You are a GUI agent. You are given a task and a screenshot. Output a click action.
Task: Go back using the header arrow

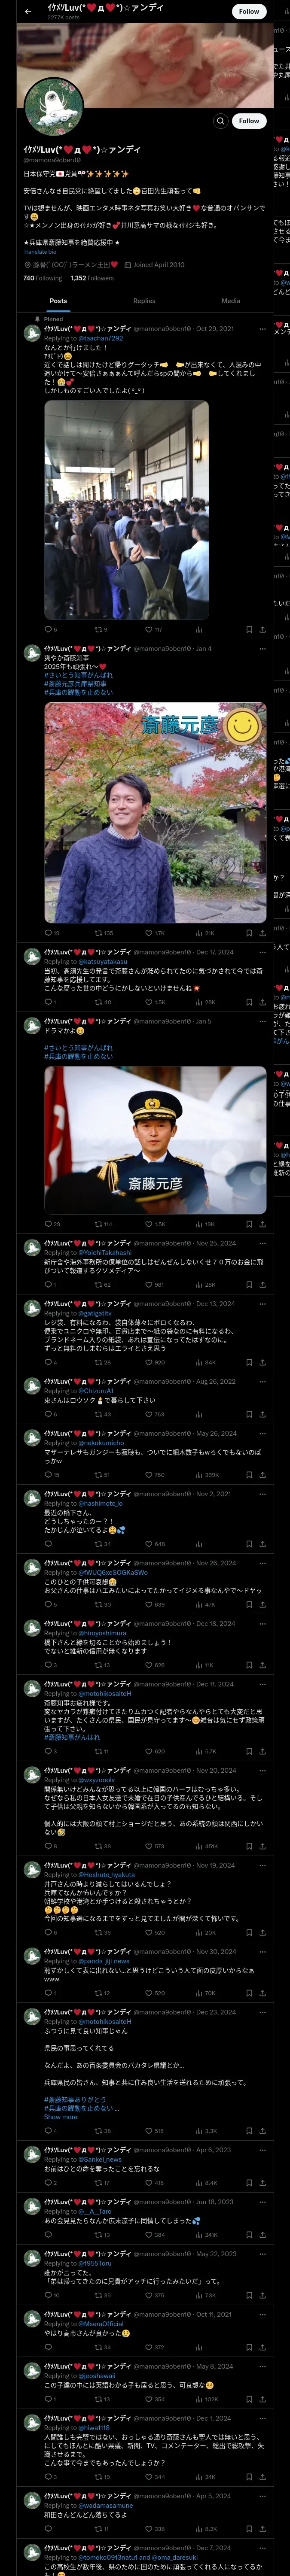[x=28, y=11]
